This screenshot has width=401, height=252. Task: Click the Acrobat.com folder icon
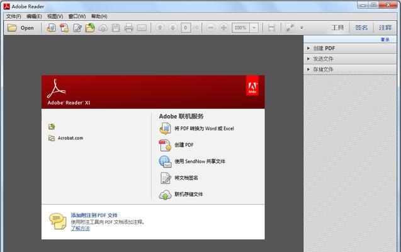click(x=52, y=138)
